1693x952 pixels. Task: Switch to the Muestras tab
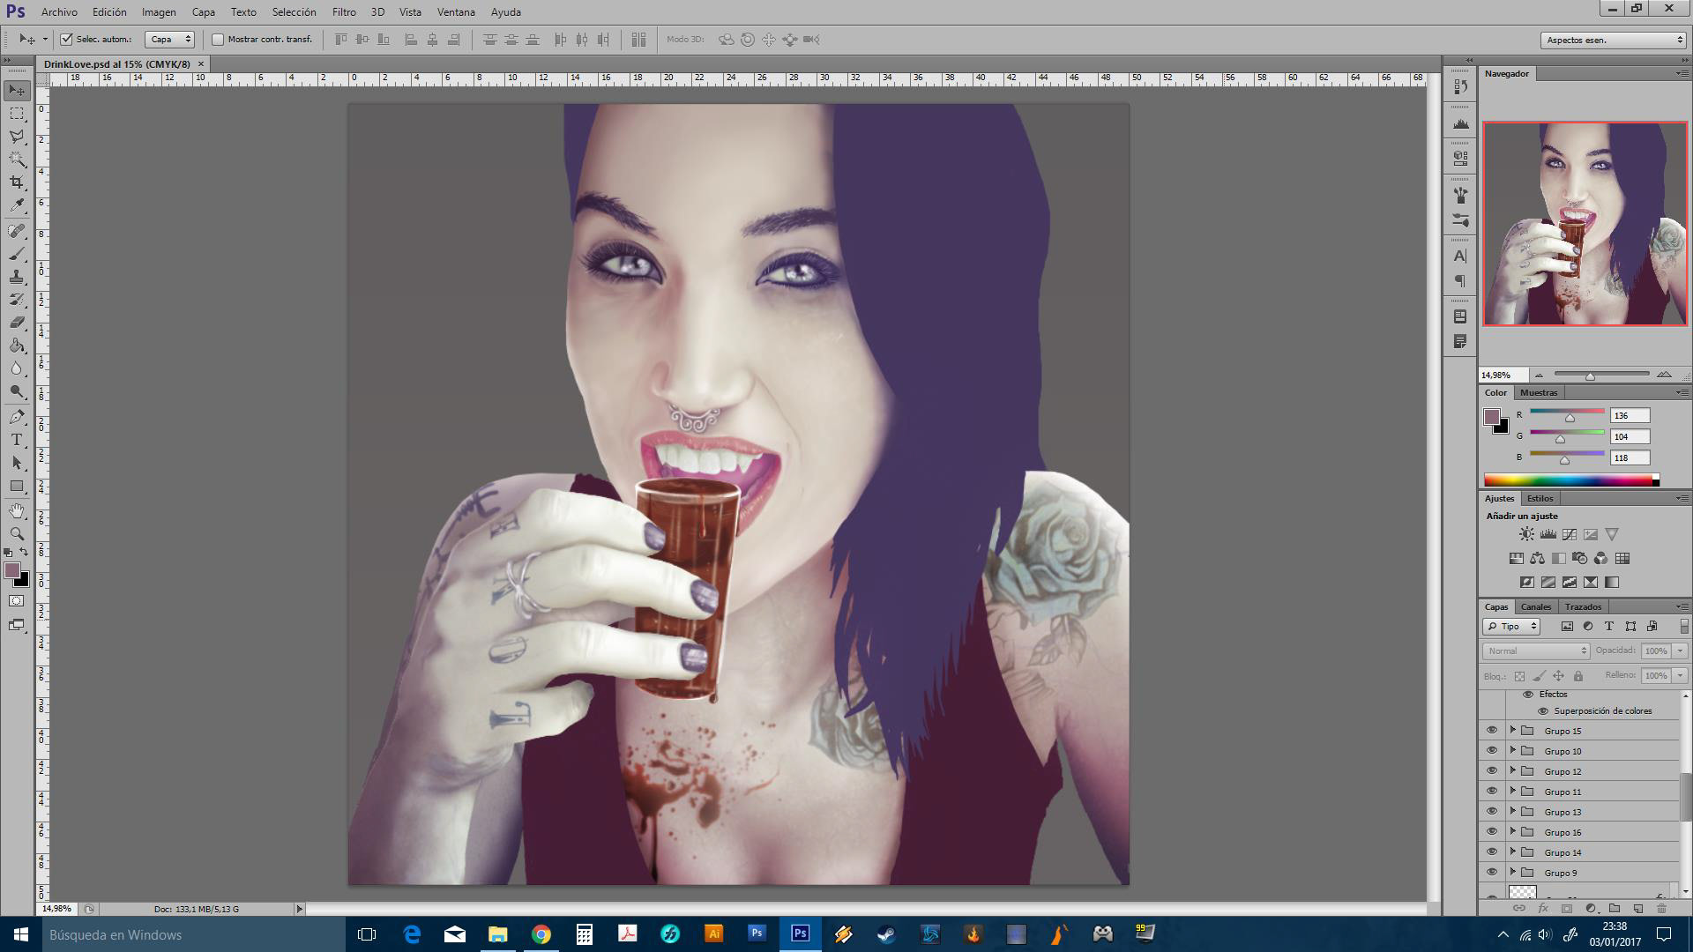pyautogui.click(x=1539, y=392)
